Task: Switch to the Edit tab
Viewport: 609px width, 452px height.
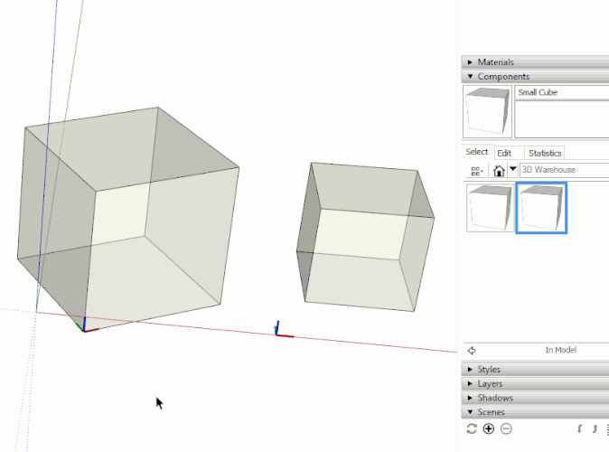Action: [504, 153]
